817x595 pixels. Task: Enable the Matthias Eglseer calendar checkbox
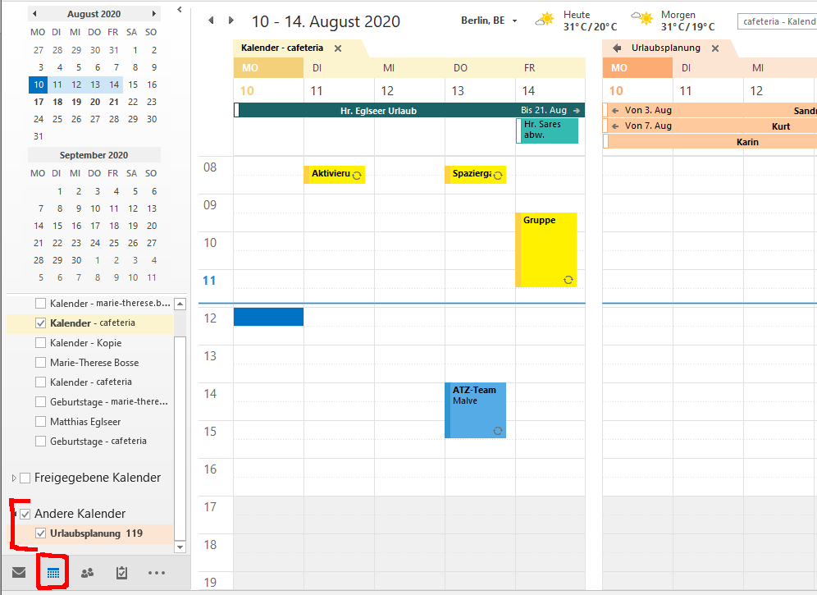pyautogui.click(x=41, y=422)
